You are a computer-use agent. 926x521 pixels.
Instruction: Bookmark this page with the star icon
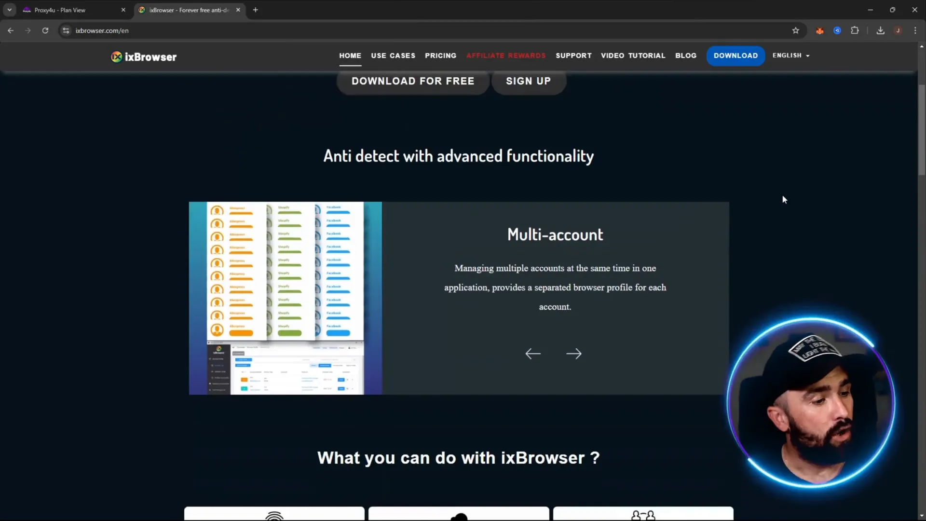[x=796, y=30]
